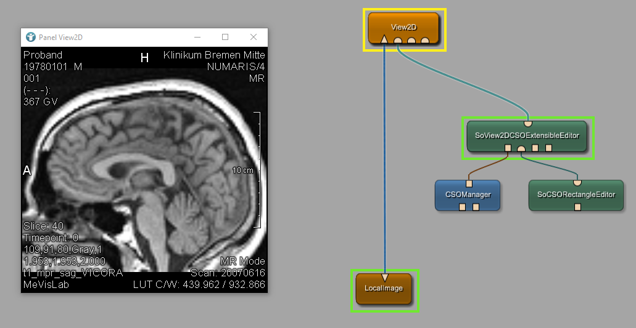Click rightmost half-circle connector on View2D
This screenshot has width=636, height=328.
tap(425, 41)
